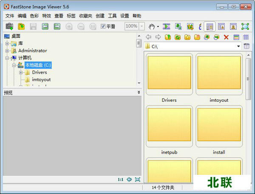Click the 1:1 preview zoom button
Image resolution: width=255 pixels, height=194 pixels.
121,180
